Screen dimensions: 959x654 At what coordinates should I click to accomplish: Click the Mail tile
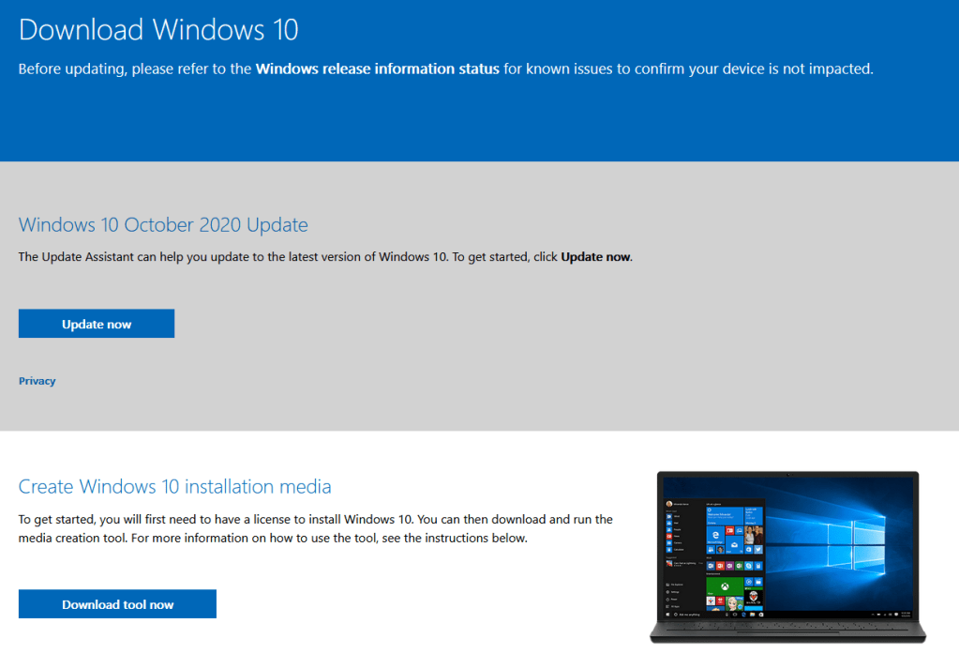[732, 544]
